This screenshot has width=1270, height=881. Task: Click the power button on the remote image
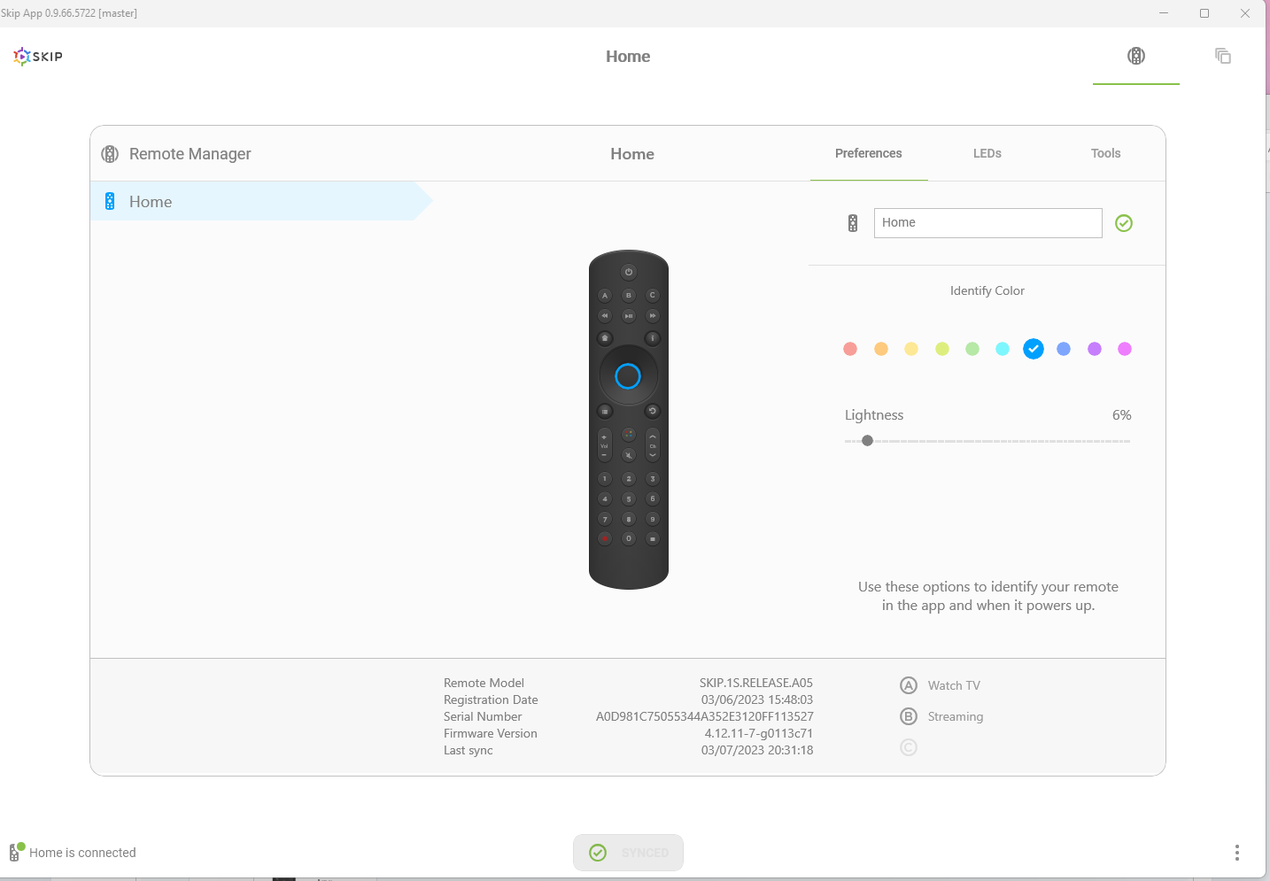click(629, 272)
